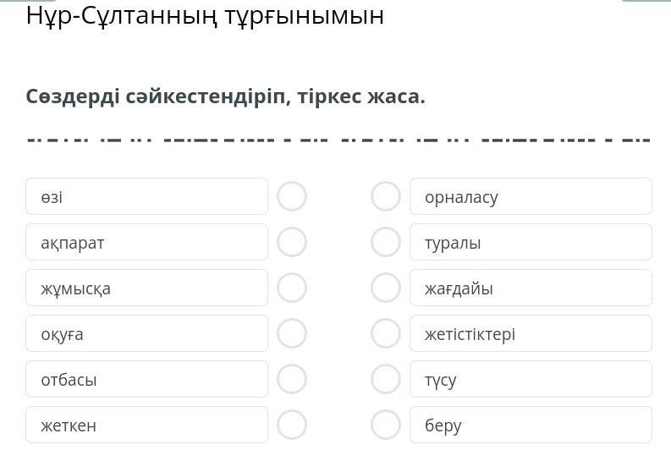
Task: Select the connector circle beside туралы
Action: pos(386,242)
